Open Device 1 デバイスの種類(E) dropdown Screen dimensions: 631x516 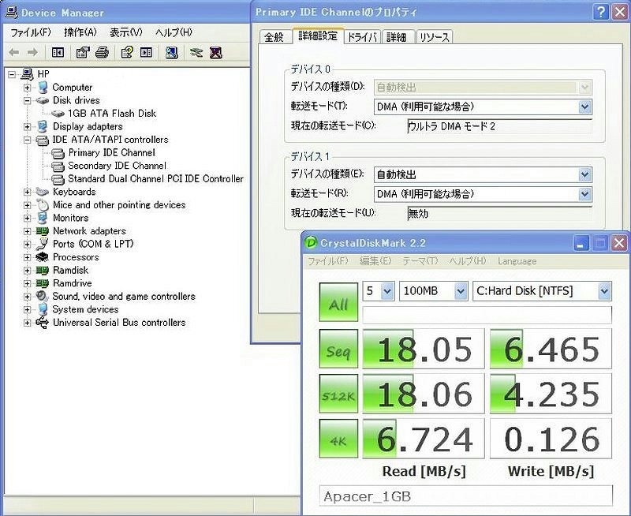click(584, 174)
